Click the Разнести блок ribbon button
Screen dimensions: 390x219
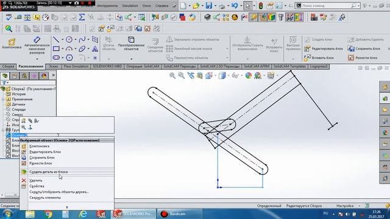363,58
